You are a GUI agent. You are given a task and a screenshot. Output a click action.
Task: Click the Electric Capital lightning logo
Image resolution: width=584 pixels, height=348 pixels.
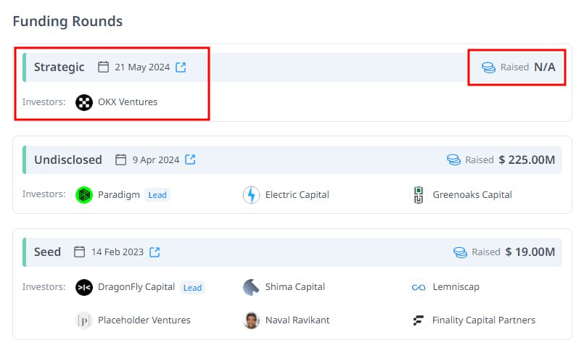[x=252, y=195]
